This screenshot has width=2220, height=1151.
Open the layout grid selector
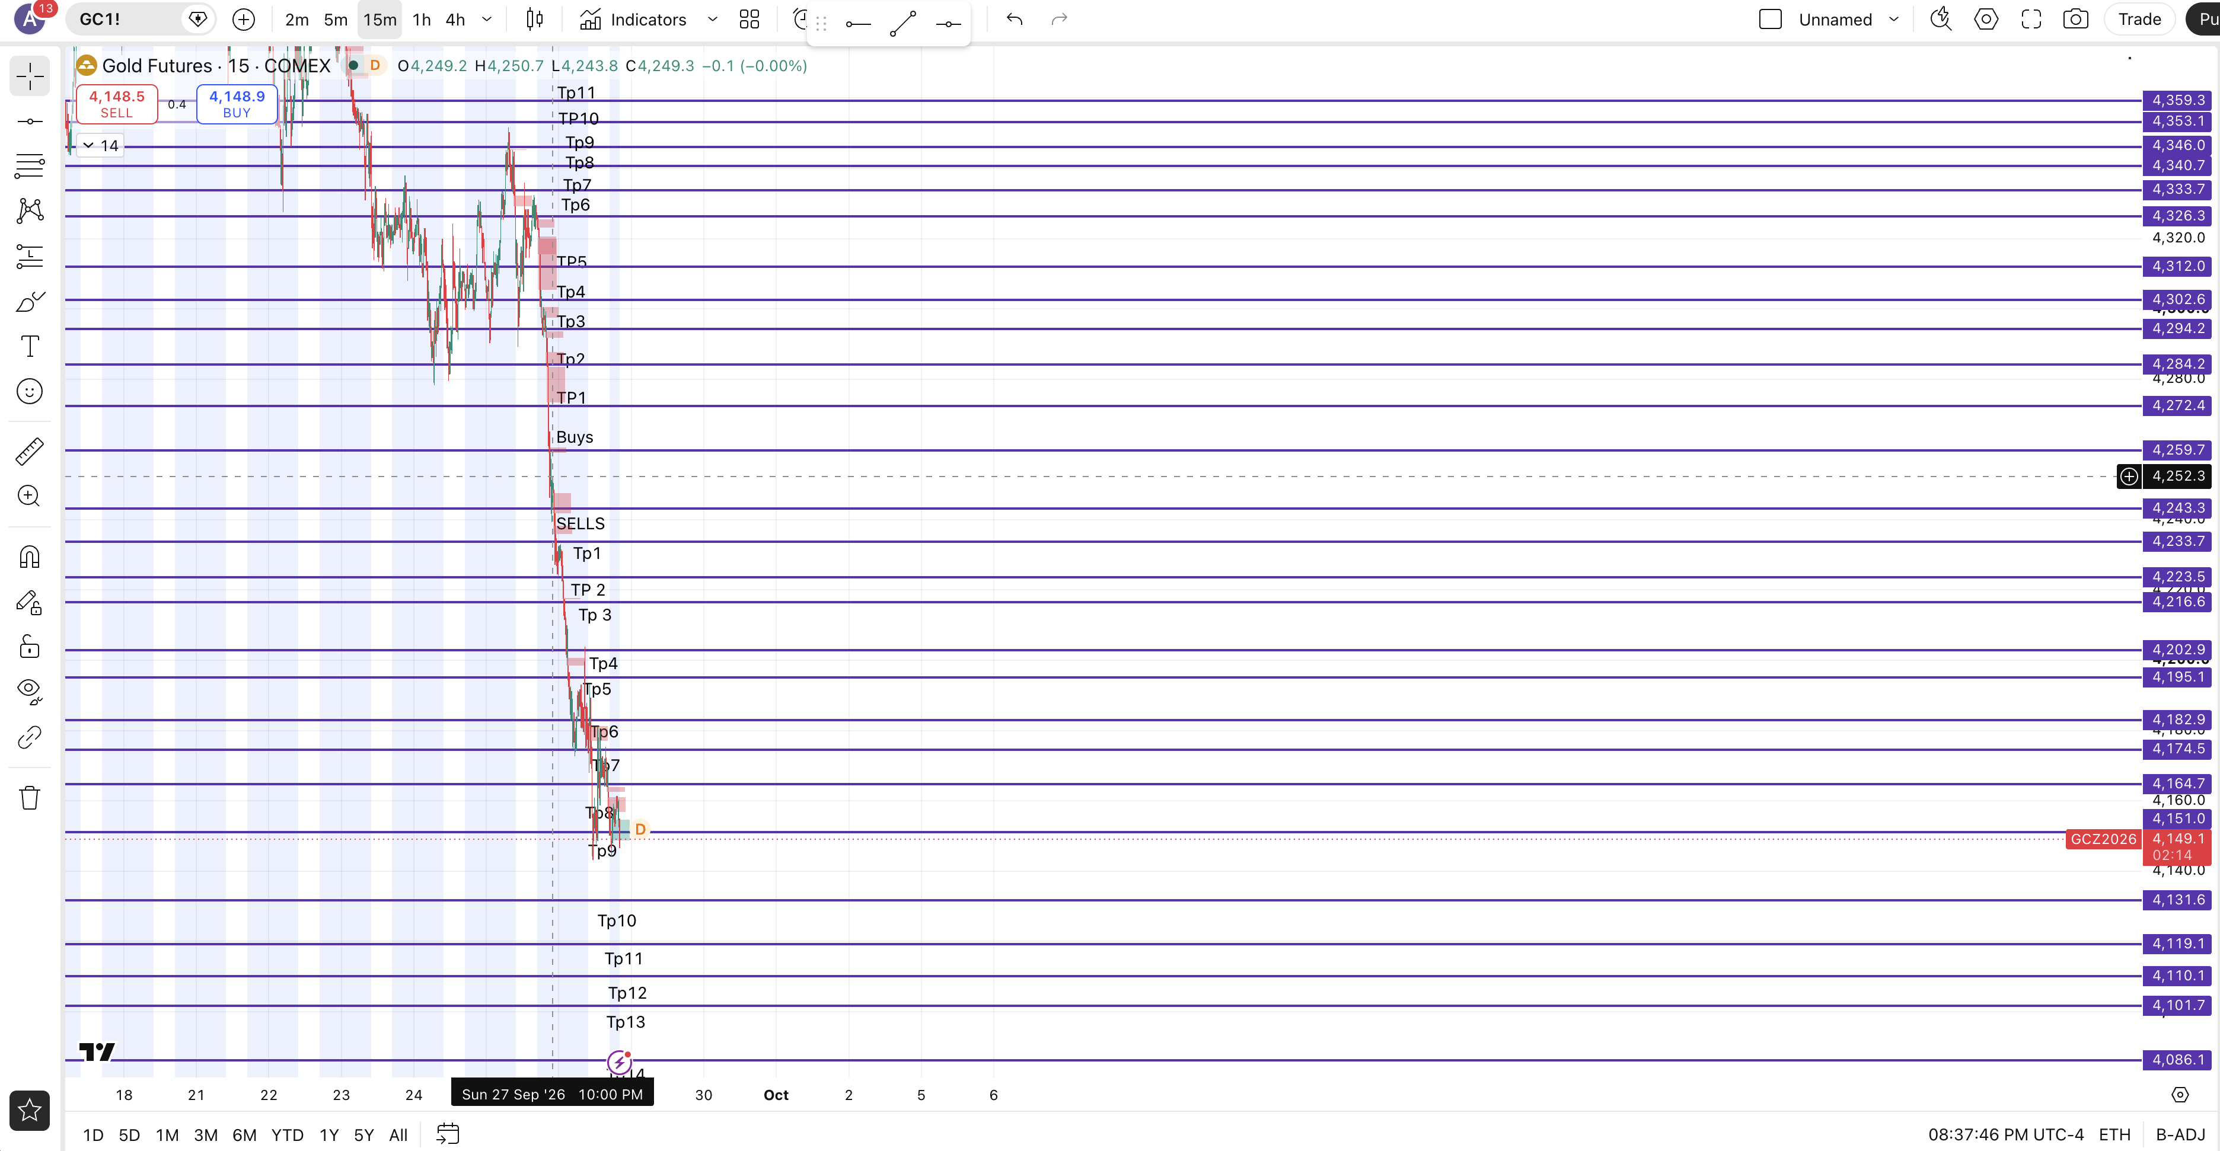pos(749,19)
